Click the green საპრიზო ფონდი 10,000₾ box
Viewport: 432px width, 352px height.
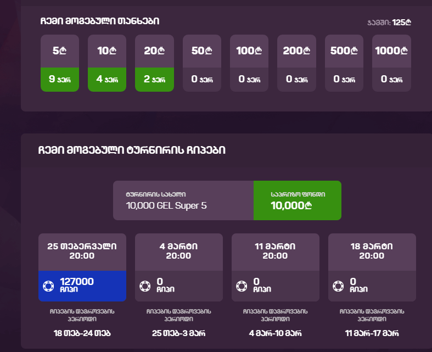click(x=297, y=200)
